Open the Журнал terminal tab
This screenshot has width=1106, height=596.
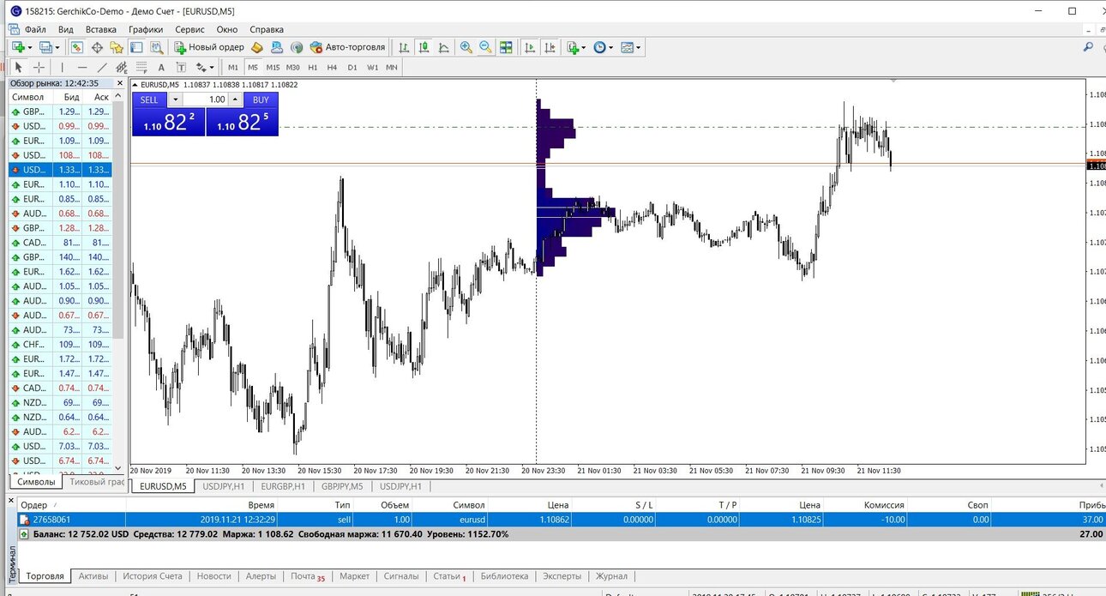tap(611, 576)
